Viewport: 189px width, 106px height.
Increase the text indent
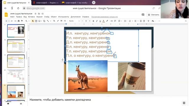pos(144,21)
